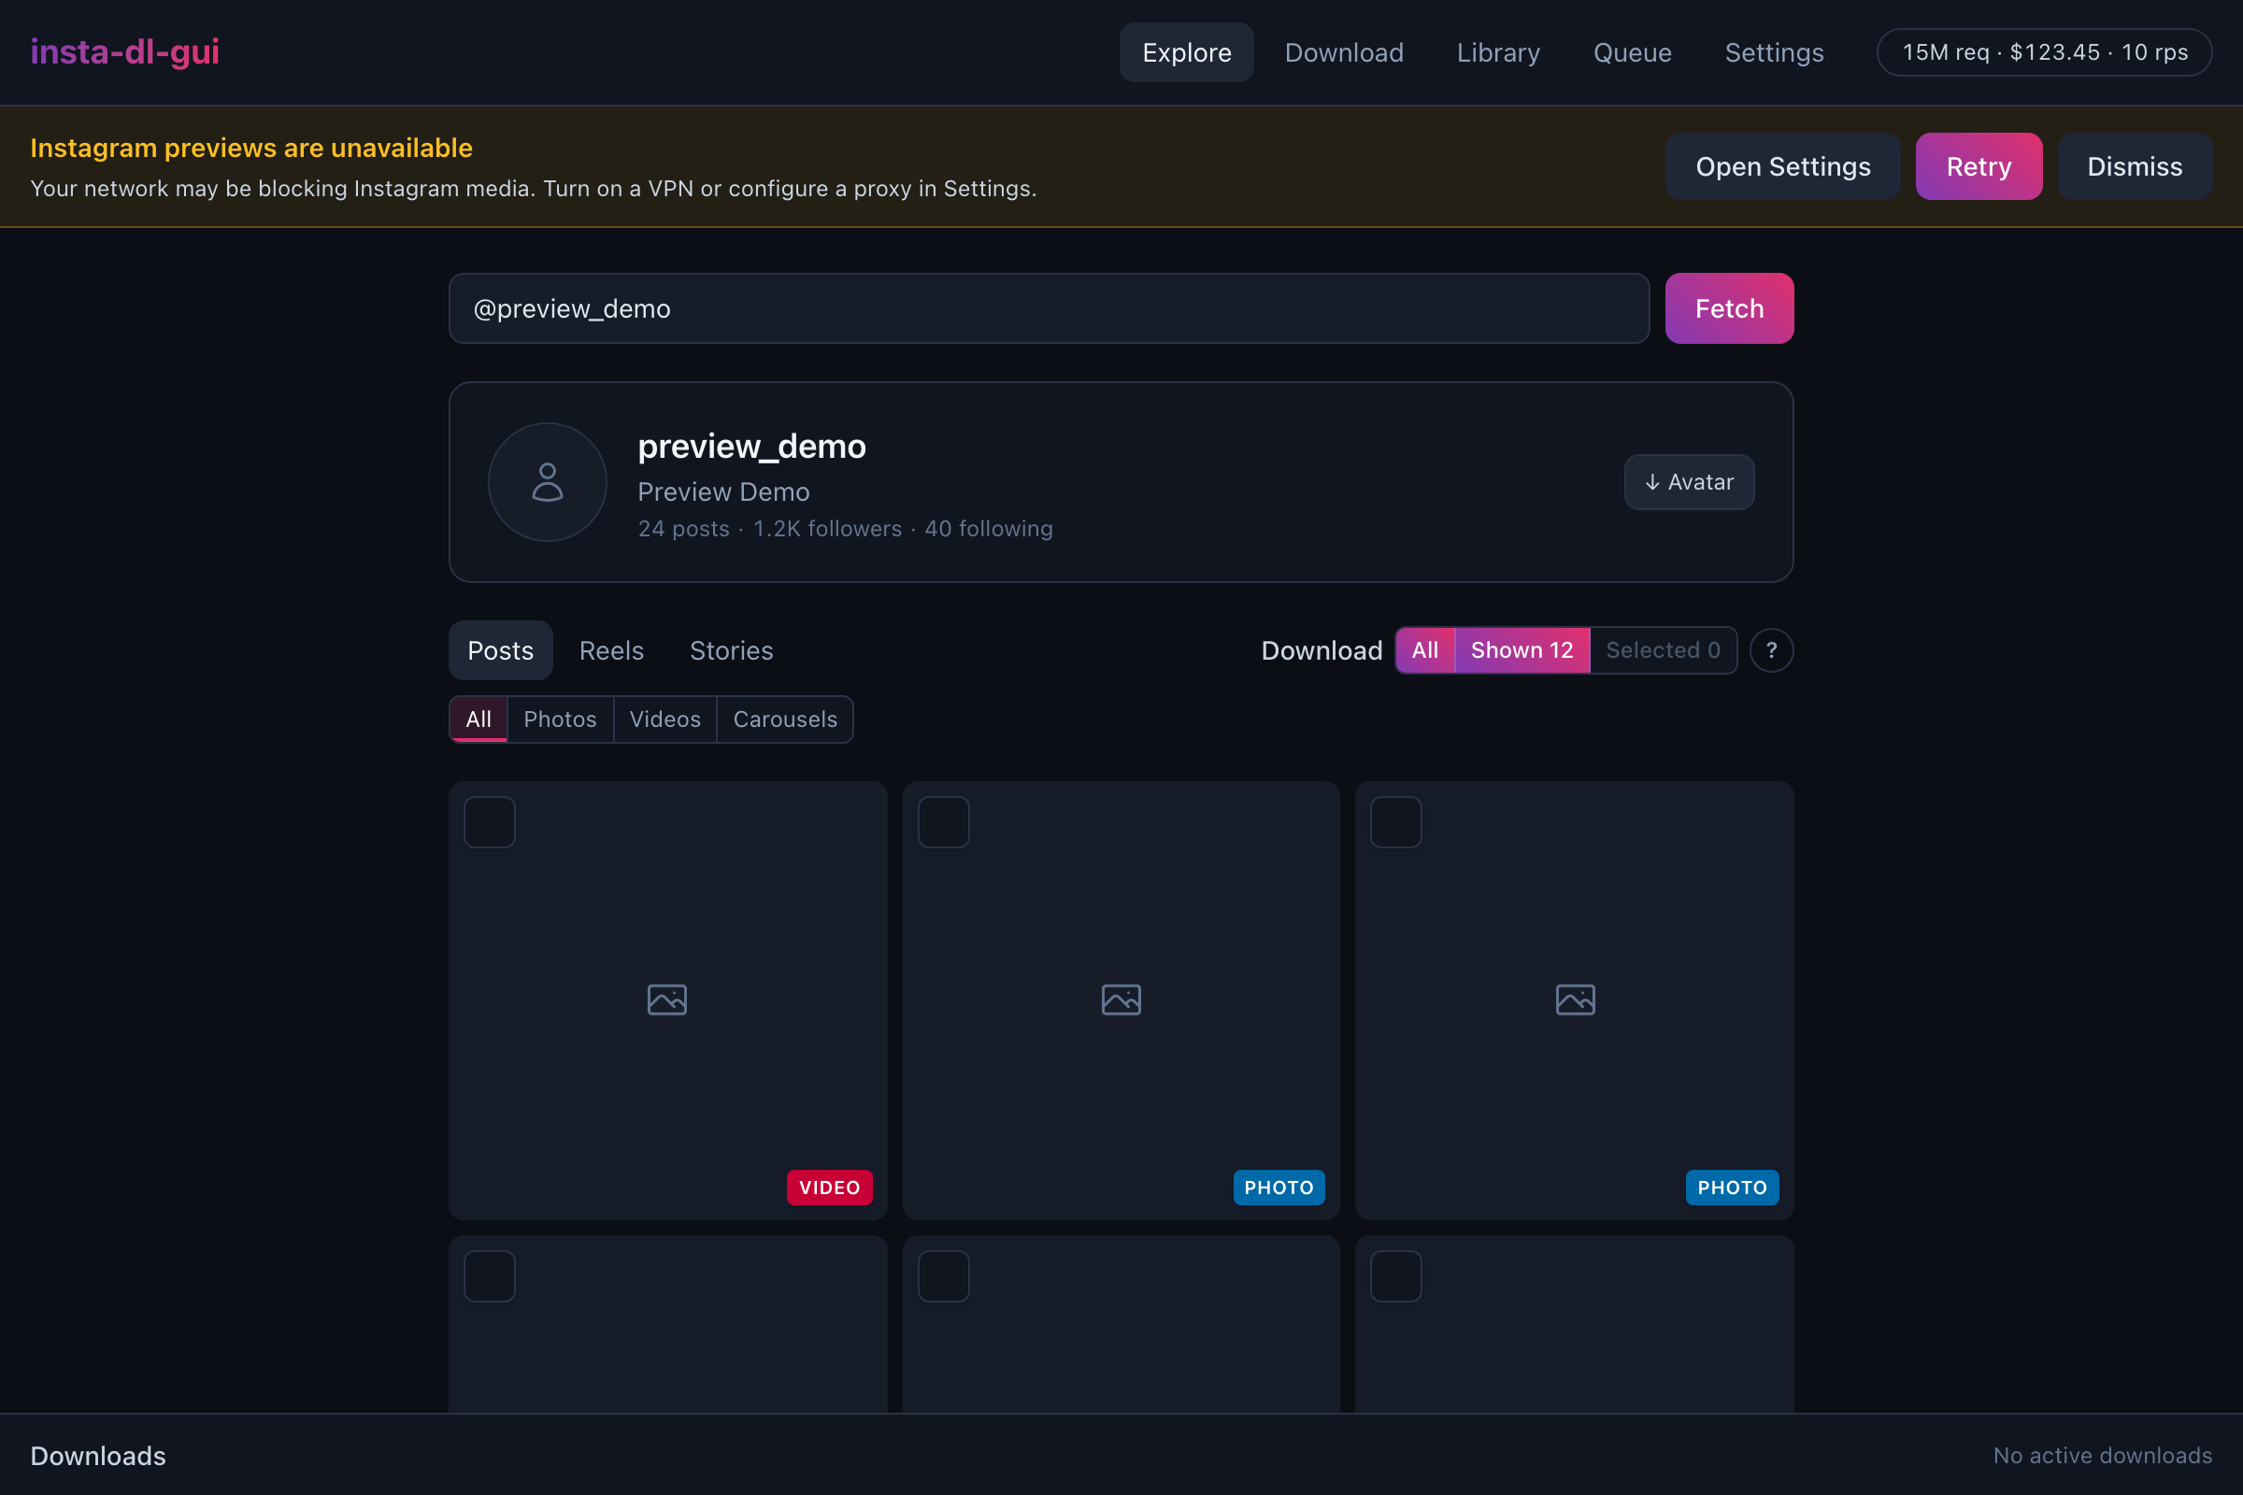Click the PHOTO badge on right post
2243x1495 pixels.
1732,1187
